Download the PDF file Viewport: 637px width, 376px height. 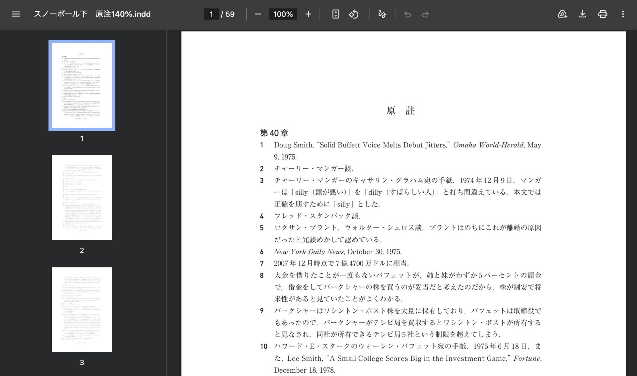point(583,14)
